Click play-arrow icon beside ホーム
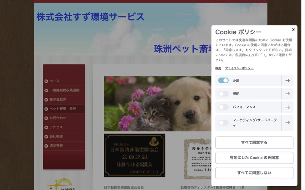 tap(46, 81)
